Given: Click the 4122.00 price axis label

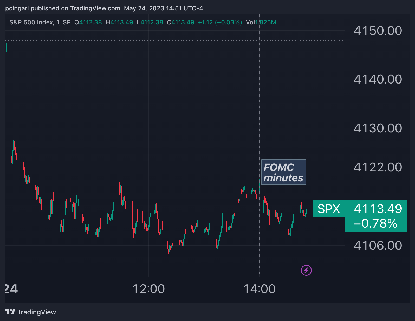Looking at the screenshot, I should pyautogui.click(x=378, y=167).
